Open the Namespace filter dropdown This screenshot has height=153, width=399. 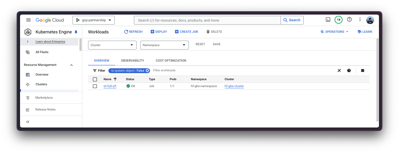(165, 45)
